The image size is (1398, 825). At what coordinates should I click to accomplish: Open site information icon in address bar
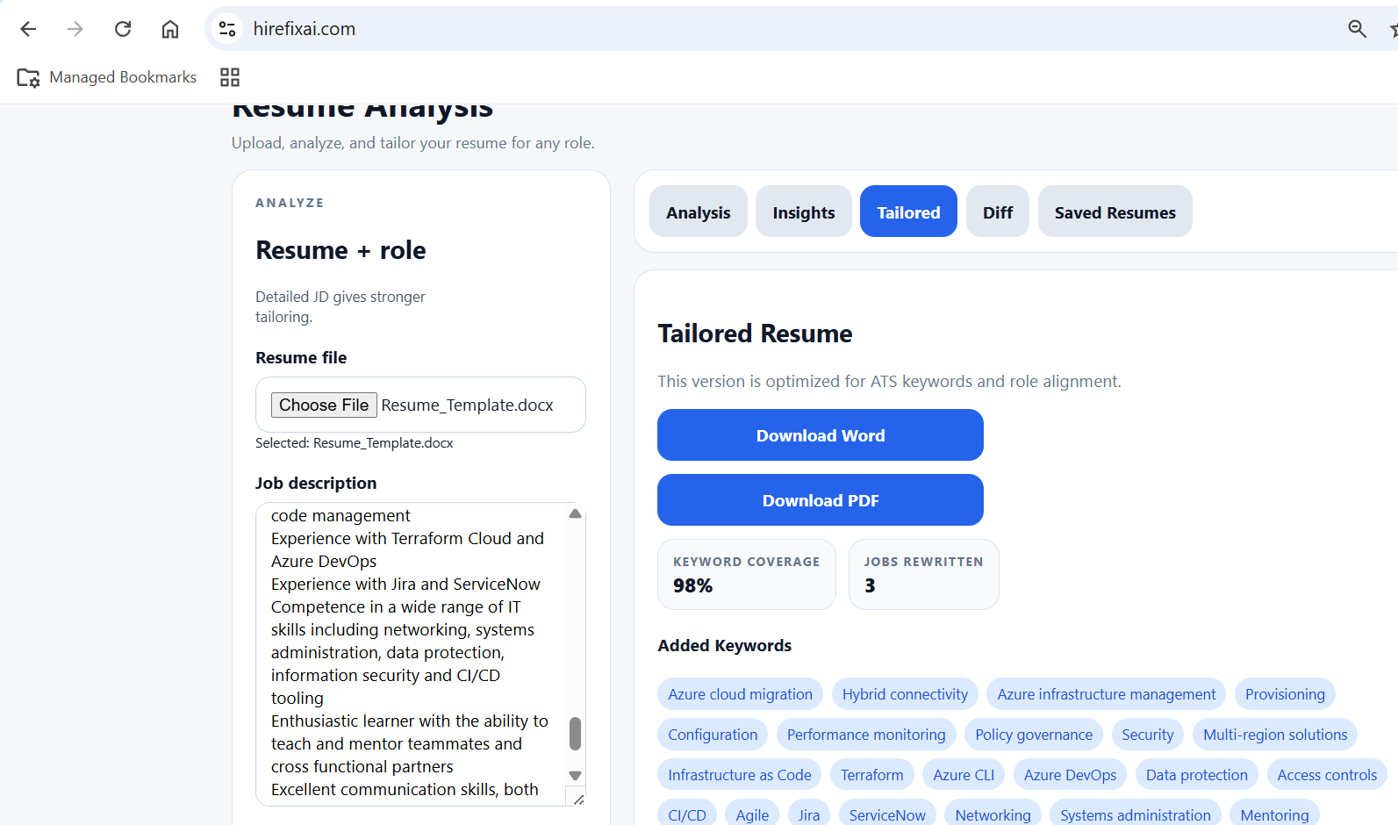[227, 29]
